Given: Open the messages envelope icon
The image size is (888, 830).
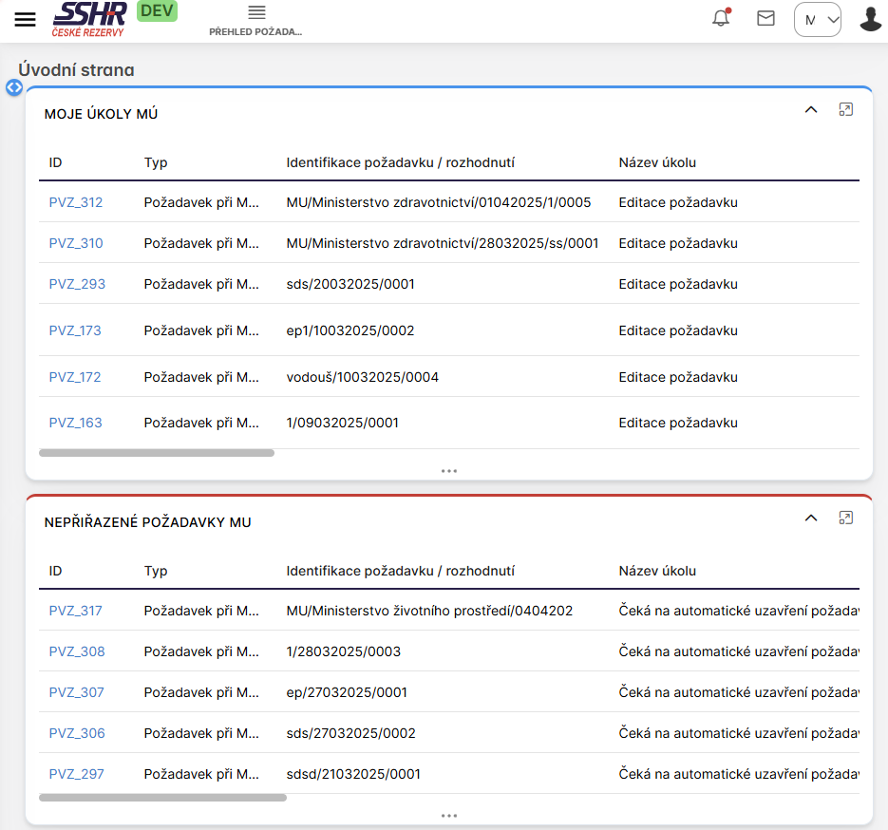Looking at the screenshot, I should point(765,18).
